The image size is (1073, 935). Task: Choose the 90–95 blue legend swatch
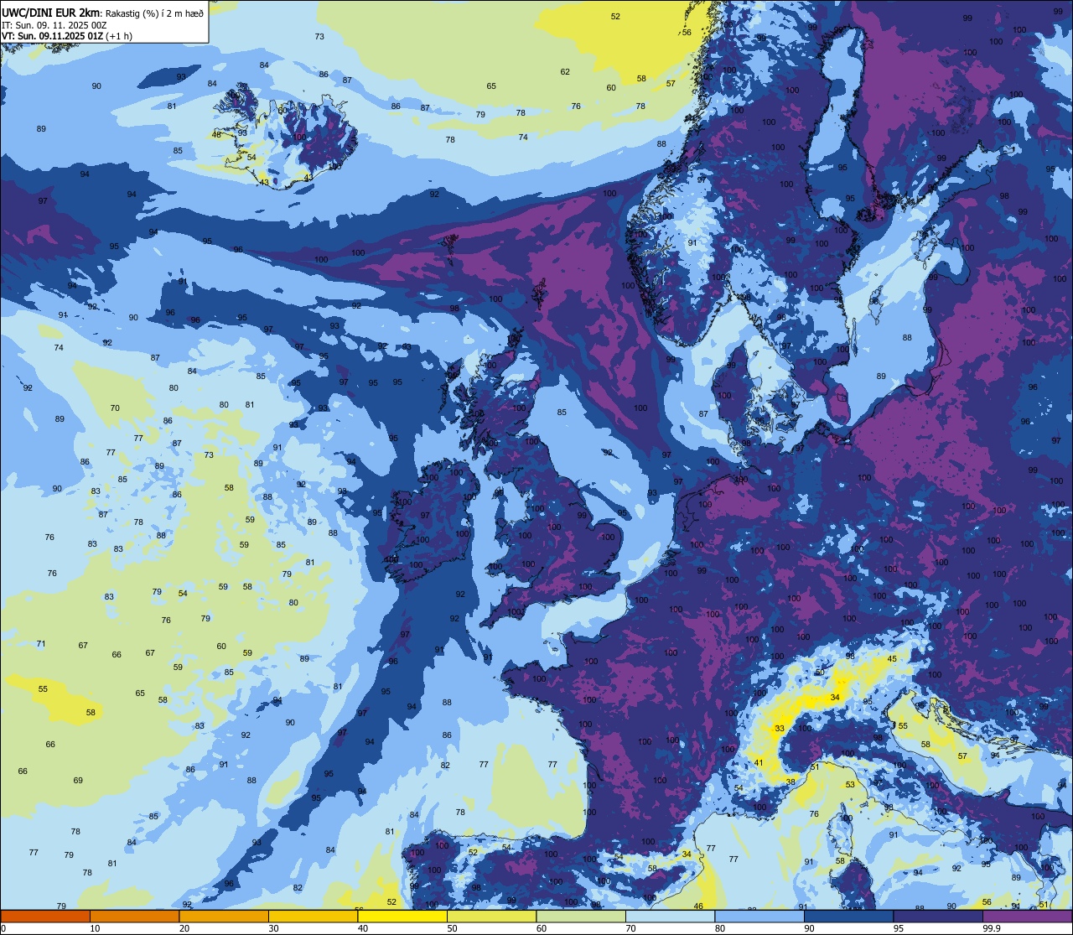(x=848, y=916)
